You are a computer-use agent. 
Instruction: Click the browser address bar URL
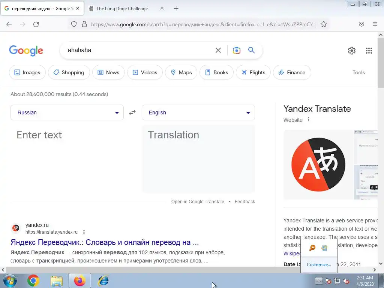[x=203, y=24]
